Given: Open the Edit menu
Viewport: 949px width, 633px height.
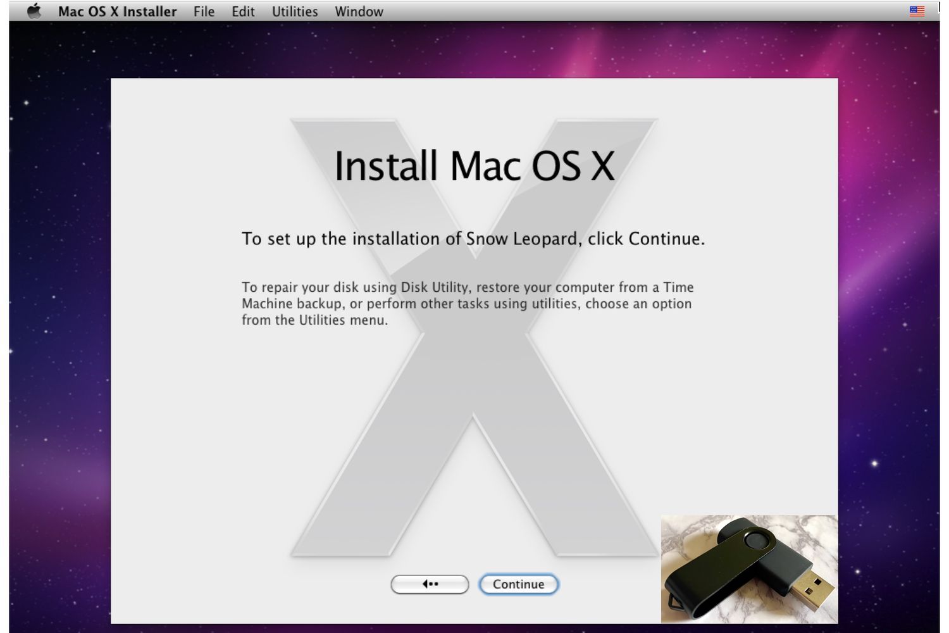Looking at the screenshot, I should pos(243,11).
